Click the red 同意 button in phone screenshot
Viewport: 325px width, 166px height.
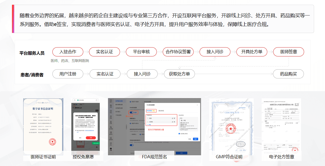[91, 138]
